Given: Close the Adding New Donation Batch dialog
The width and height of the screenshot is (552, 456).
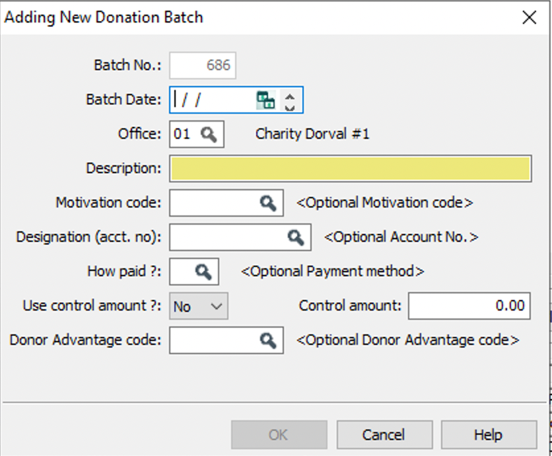Looking at the screenshot, I should 529,17.
